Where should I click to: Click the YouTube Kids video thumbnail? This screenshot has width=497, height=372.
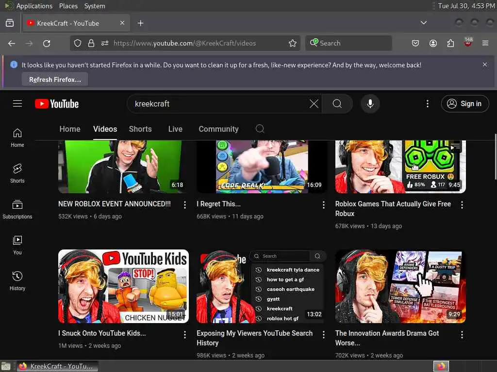(123, 286)
